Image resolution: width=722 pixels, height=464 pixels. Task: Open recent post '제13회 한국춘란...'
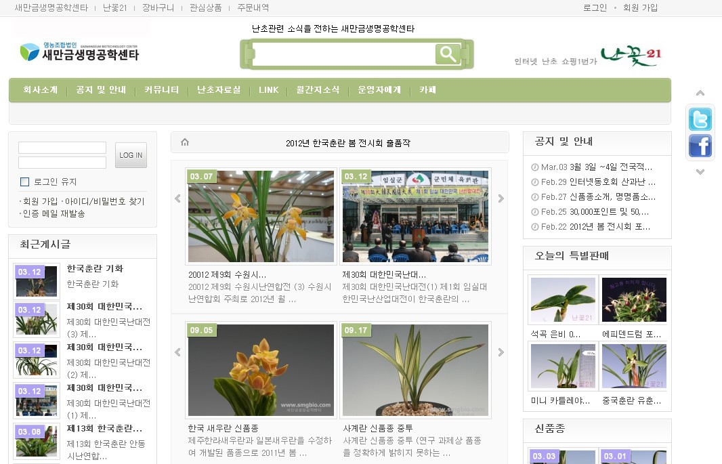point(104,429)
